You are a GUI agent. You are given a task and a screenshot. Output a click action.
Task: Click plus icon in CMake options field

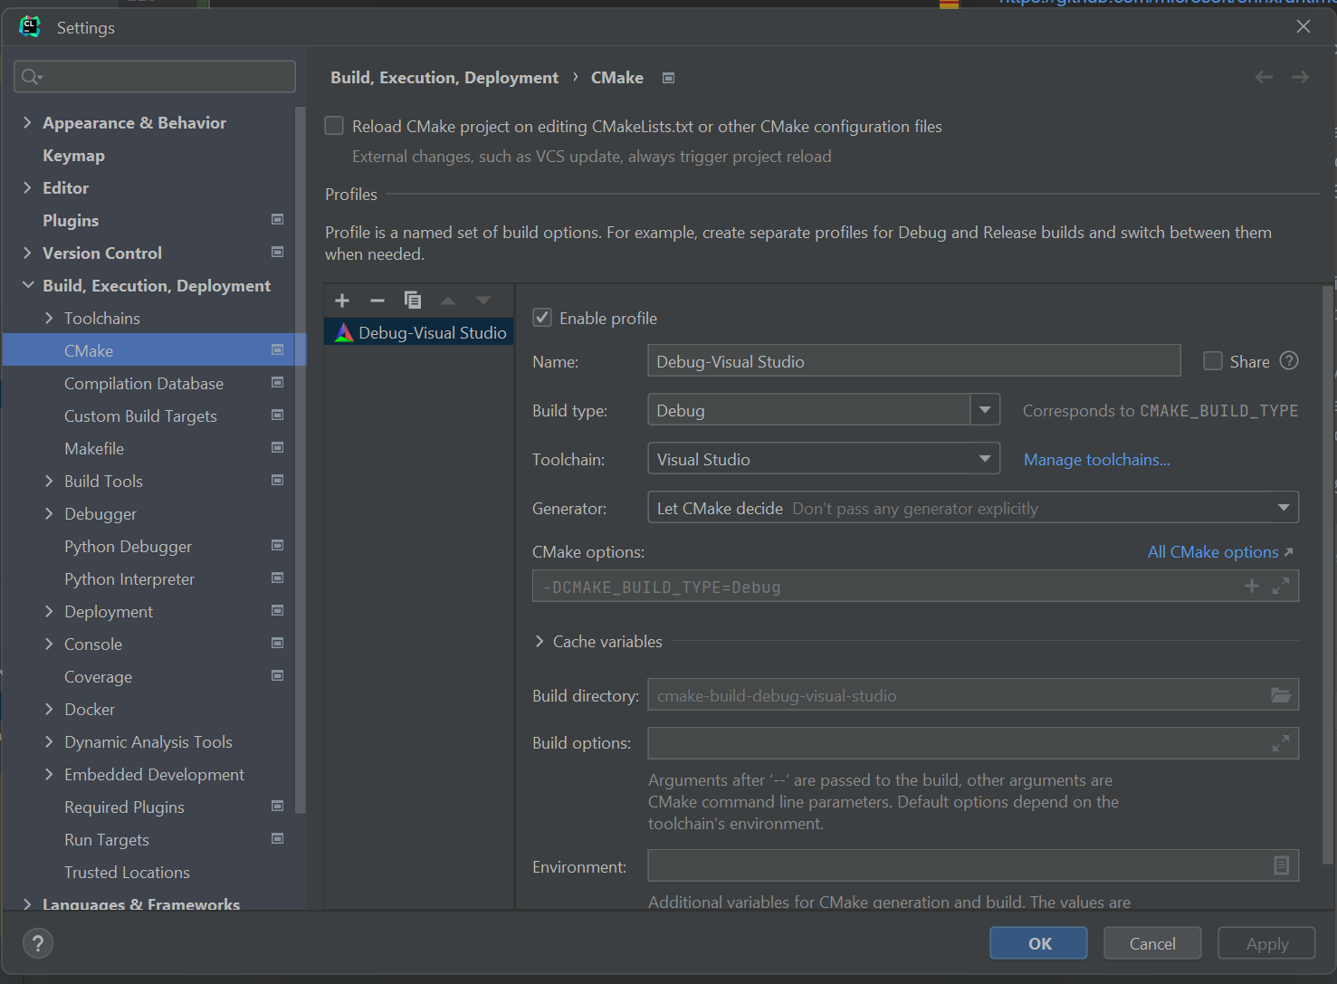click(1252, 586)
